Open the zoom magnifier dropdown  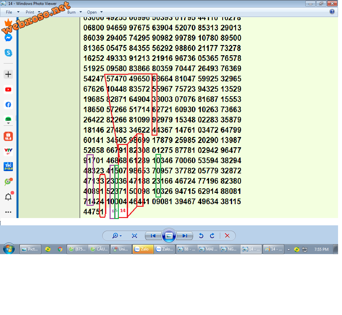[117, 236]
